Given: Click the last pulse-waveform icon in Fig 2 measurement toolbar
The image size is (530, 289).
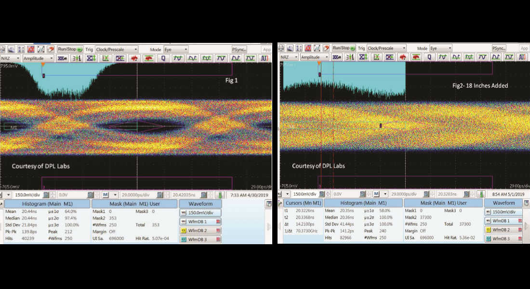Looking at the screenshot, I should tap(523, 57).
